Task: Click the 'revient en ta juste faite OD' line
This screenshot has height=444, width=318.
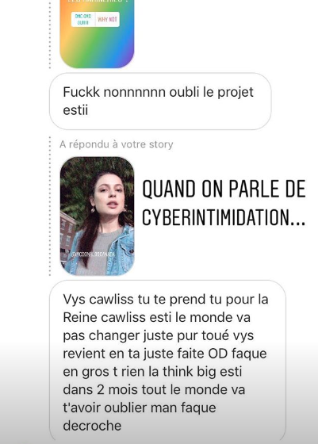Action: (165, 354)
